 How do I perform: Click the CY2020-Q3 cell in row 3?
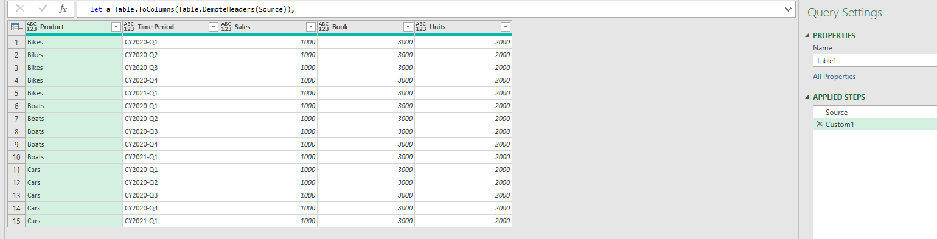[x=171, y=68]
